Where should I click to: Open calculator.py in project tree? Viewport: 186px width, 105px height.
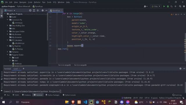[18, 43]
